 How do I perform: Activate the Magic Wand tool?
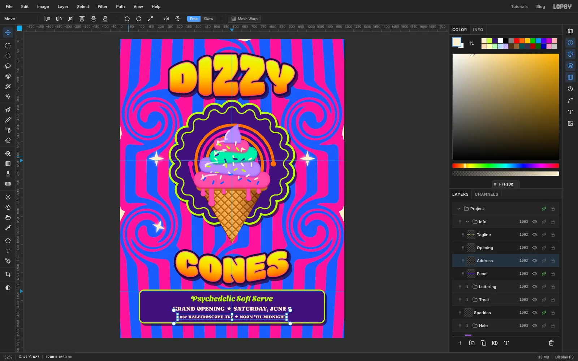[8, 86]
